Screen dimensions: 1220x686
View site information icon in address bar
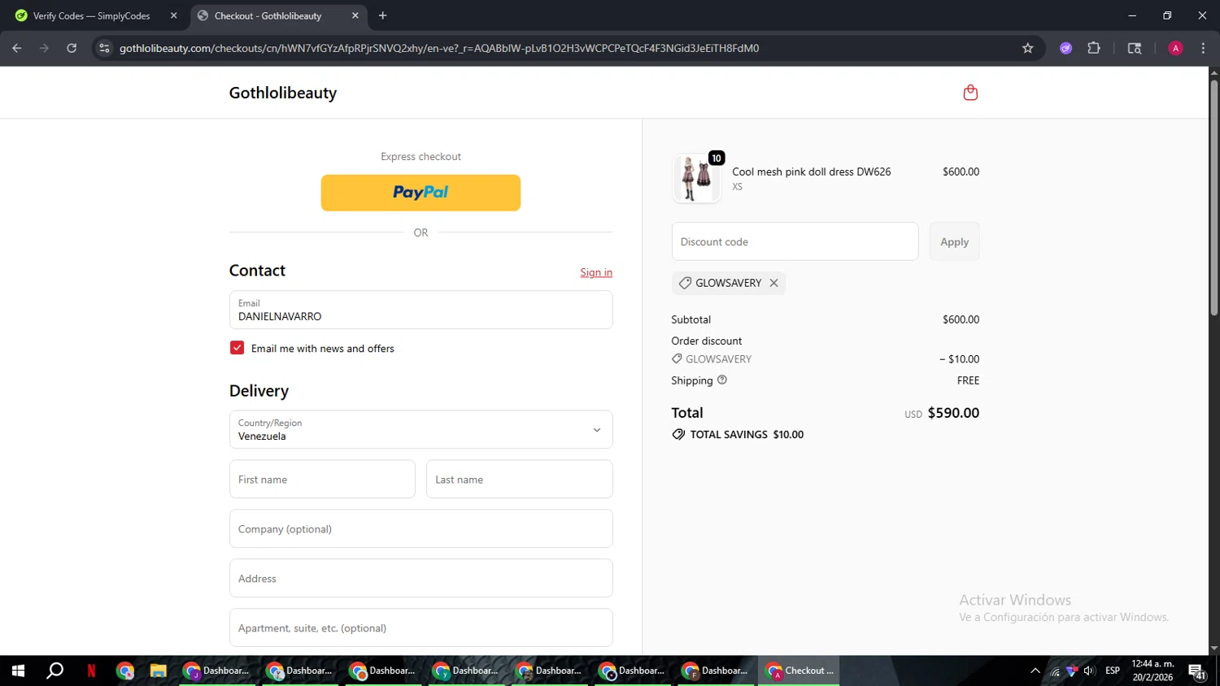(104, 48)
